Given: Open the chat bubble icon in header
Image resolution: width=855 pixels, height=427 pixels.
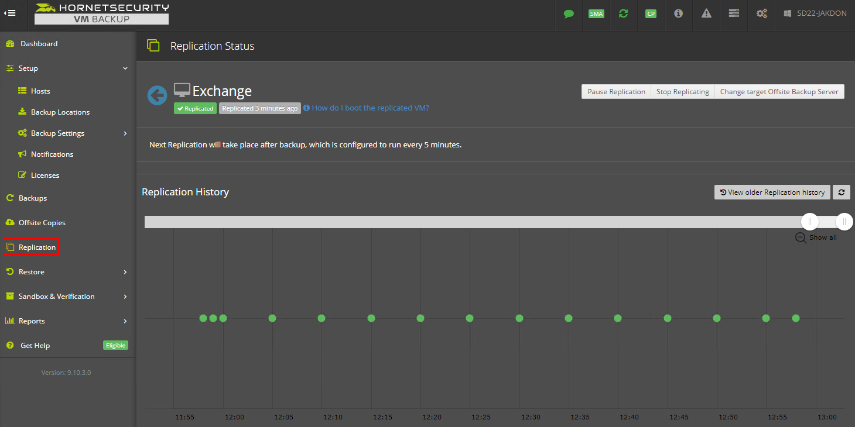Looking at the screenshot, I should click(x=569, y=13).
